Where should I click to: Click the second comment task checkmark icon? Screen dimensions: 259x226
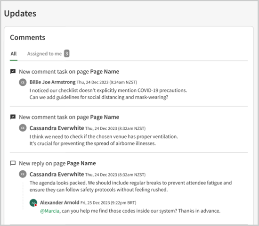coord(13,117)
